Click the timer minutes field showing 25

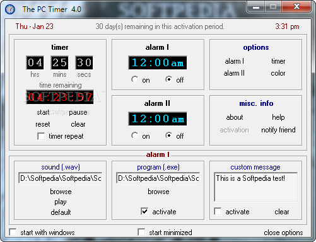pos(59,62)
